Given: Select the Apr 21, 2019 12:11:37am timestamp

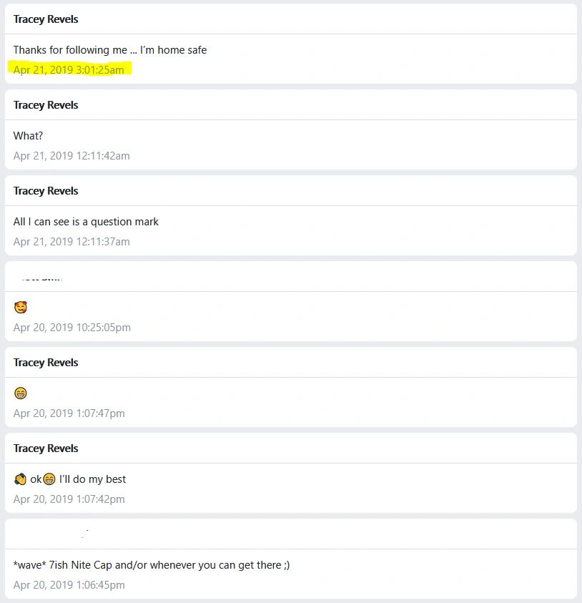Looking at the screenshot, I should click(x=71, y=242).
